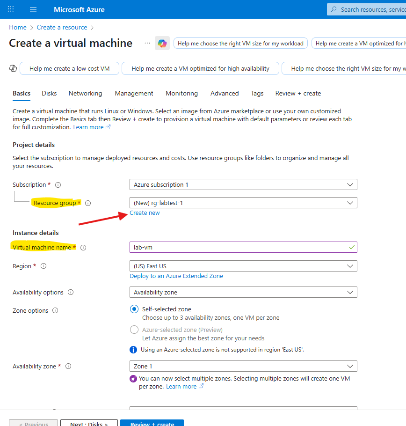This screenshot has width=406, height=426.
Task: Click the ellipsis beside the page title
Action: point(147,43)
